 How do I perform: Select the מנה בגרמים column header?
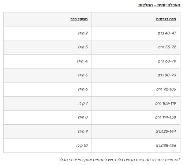coord(136,19)
